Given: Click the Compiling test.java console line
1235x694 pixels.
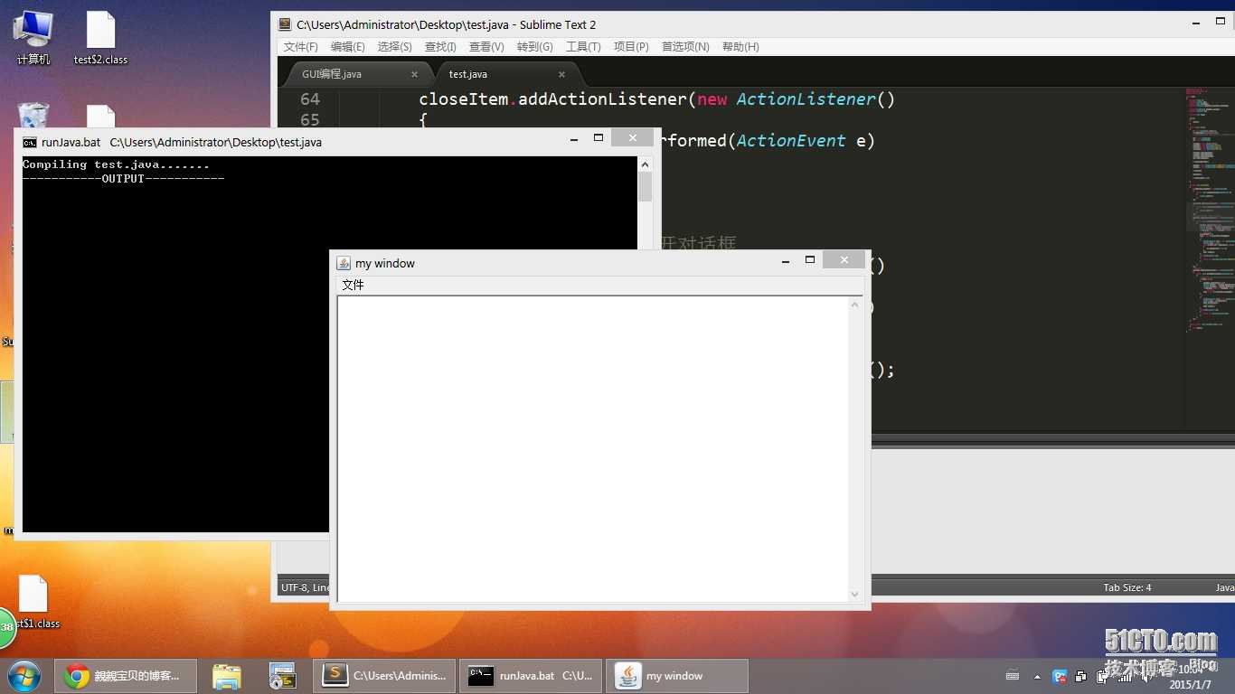Looking at the screenshot, I should point(116,164).
